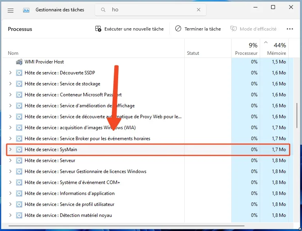
Task: Click the gear icon for Détection matériel noyau
Action: point(19,215)
